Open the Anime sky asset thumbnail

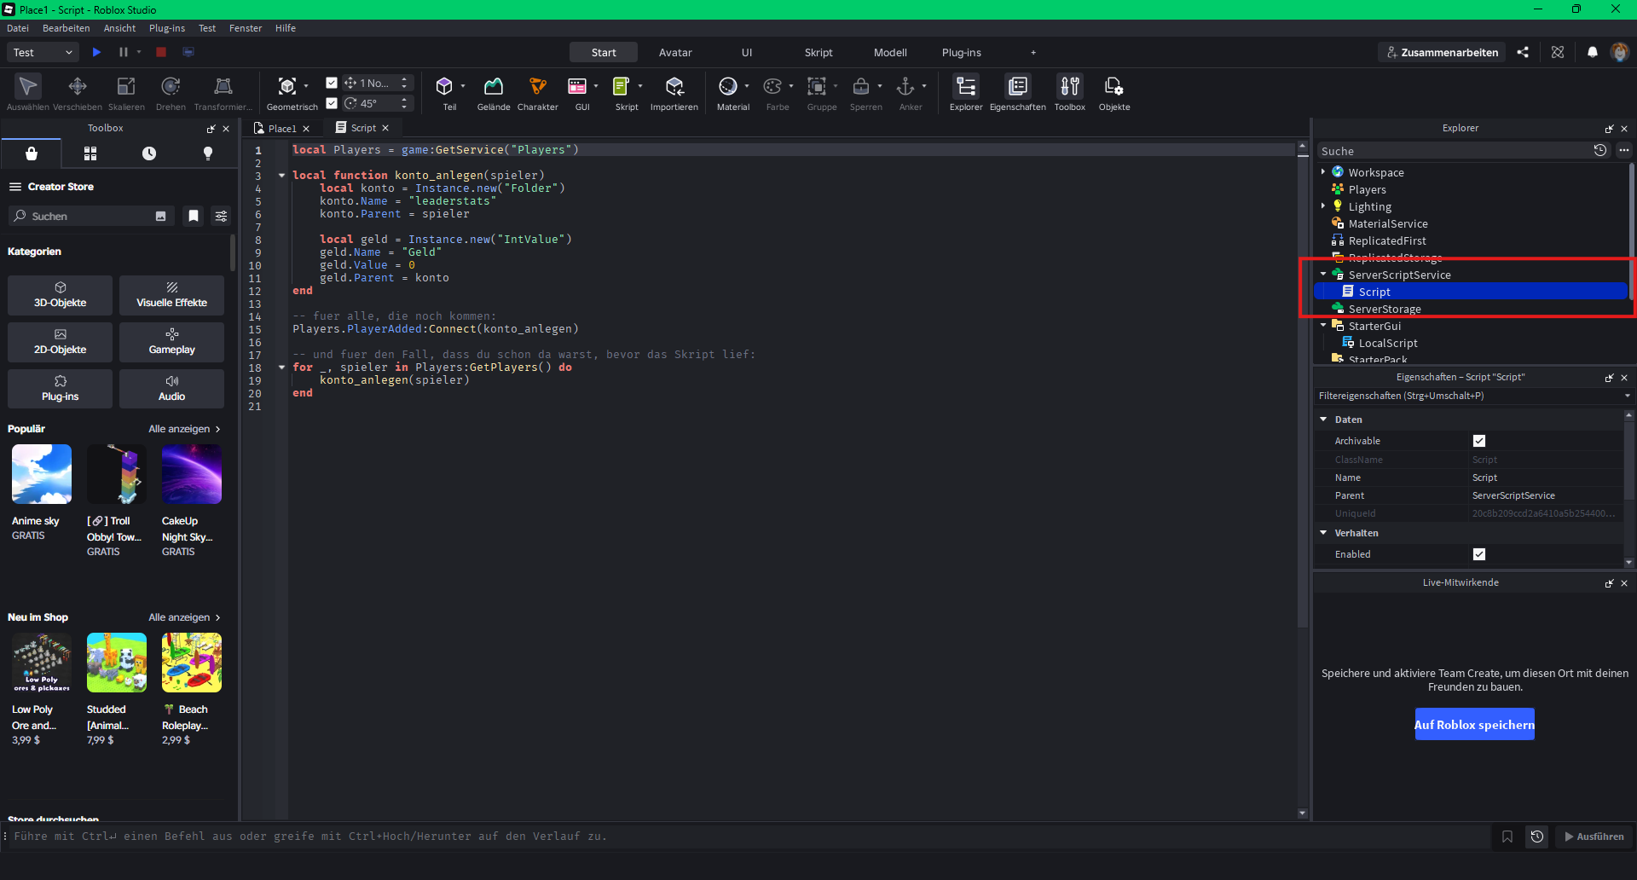pyautogui.click(x=42, y=474)
